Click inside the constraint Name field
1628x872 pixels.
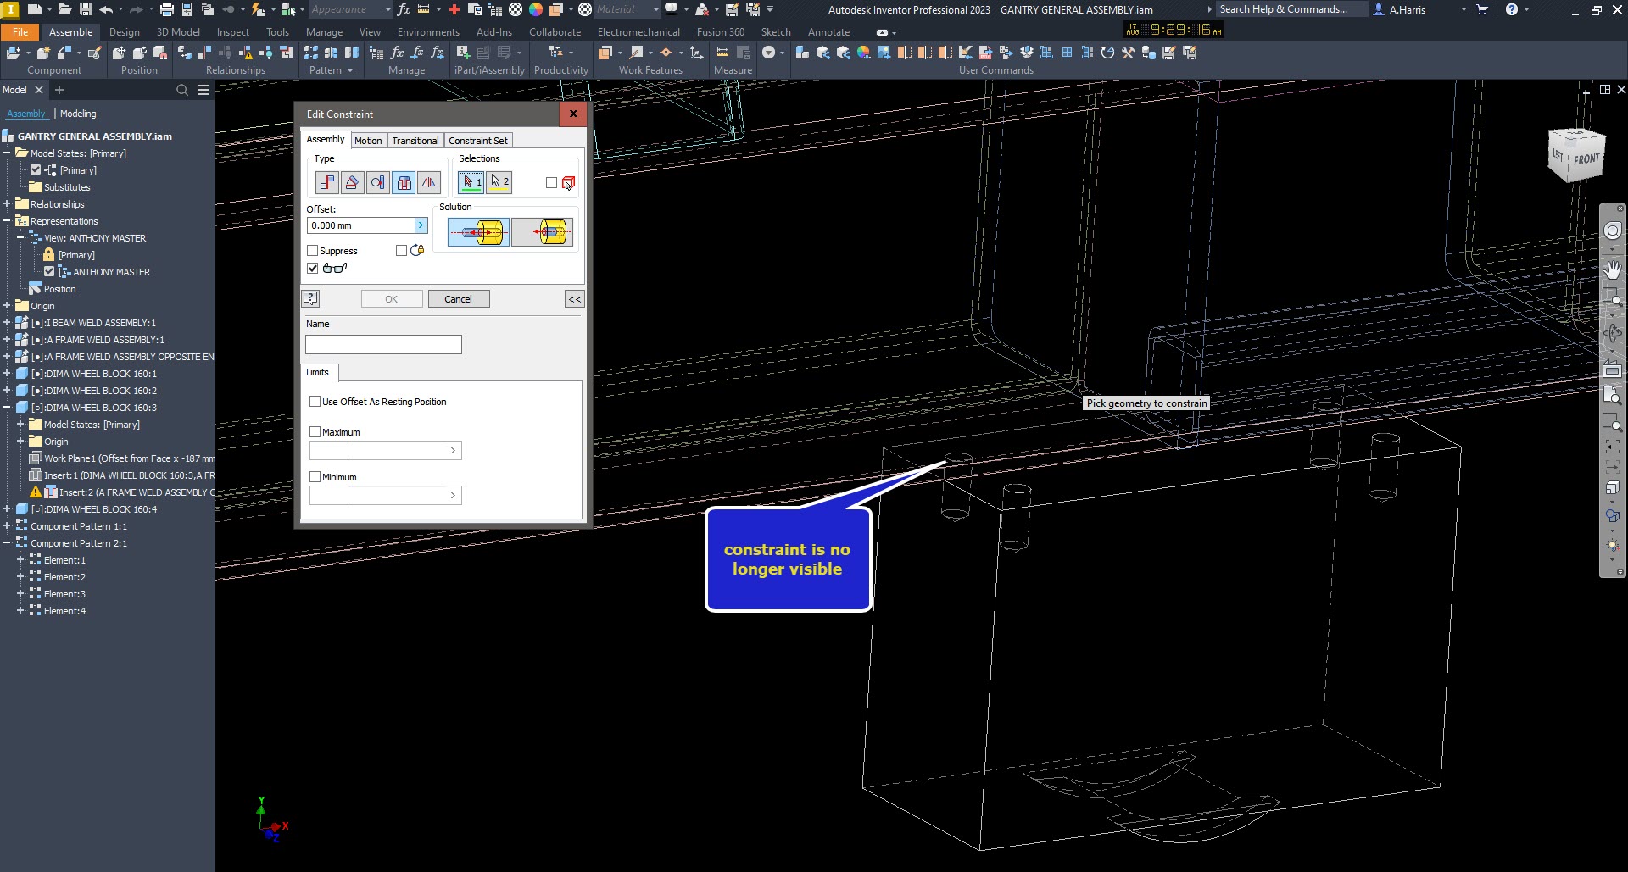pos(383,344)
